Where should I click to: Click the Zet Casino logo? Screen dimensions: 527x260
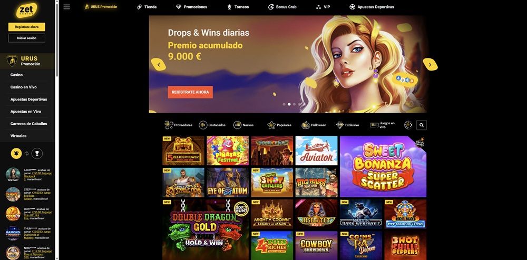click(x=26, y=11)
